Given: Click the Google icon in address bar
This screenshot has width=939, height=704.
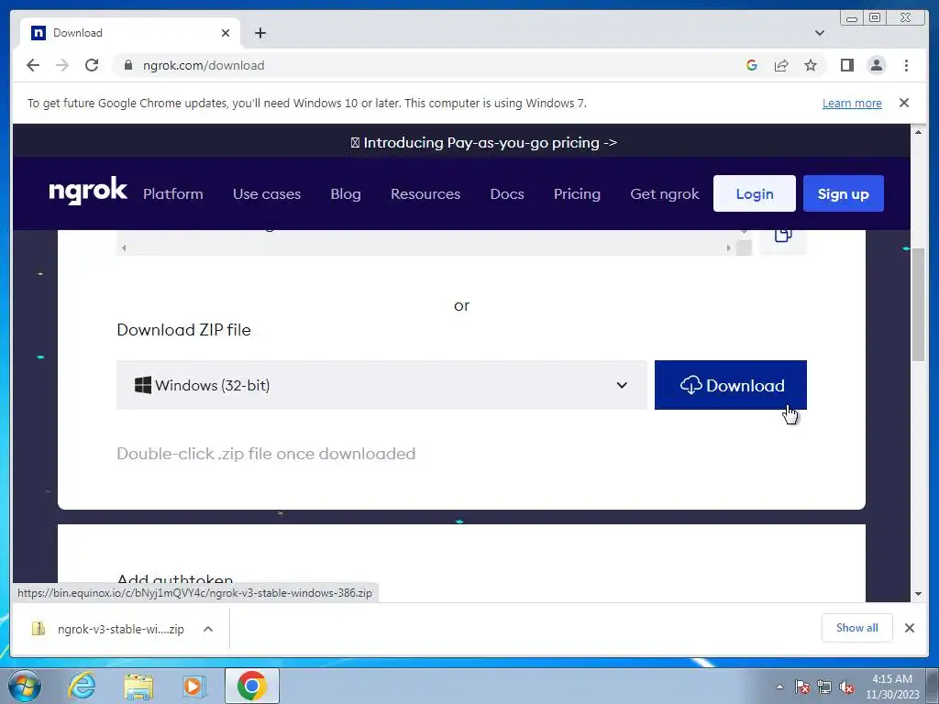Looking at the screenshot, I should pos(752,65).
